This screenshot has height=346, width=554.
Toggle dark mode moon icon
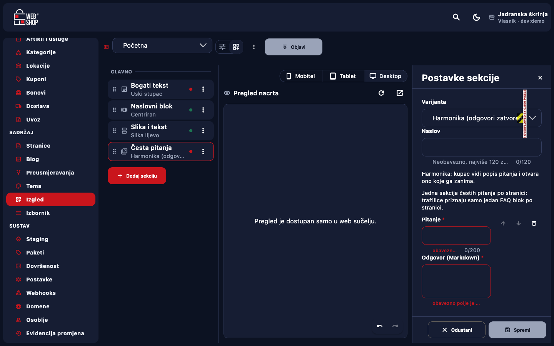pos(476,17)
